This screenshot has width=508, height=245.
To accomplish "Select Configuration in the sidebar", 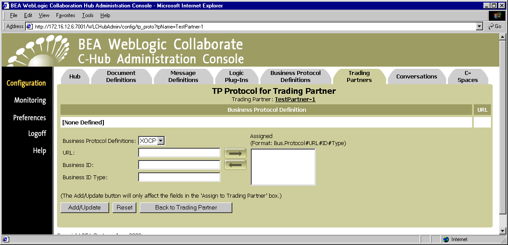I will point(26,83).
